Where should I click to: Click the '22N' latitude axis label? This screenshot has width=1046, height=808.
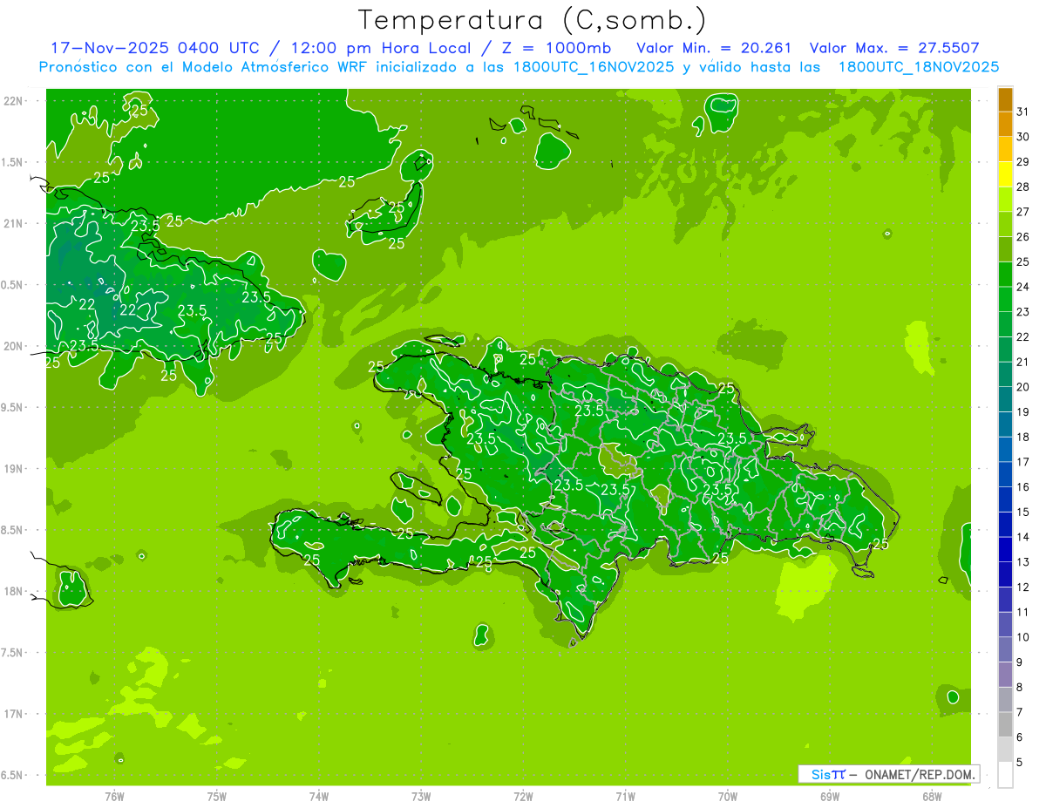(13, 100)
